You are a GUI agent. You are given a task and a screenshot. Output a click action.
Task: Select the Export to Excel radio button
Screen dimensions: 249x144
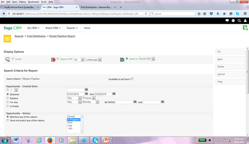pyautogui.click(x=127, y=59)
